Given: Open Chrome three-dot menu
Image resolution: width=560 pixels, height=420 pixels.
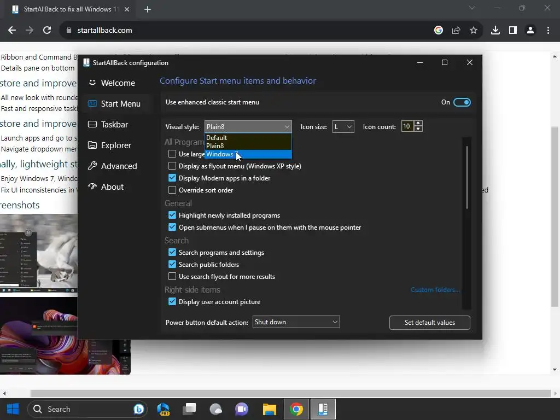Looking at the screenshot, I should pos(548,31).
